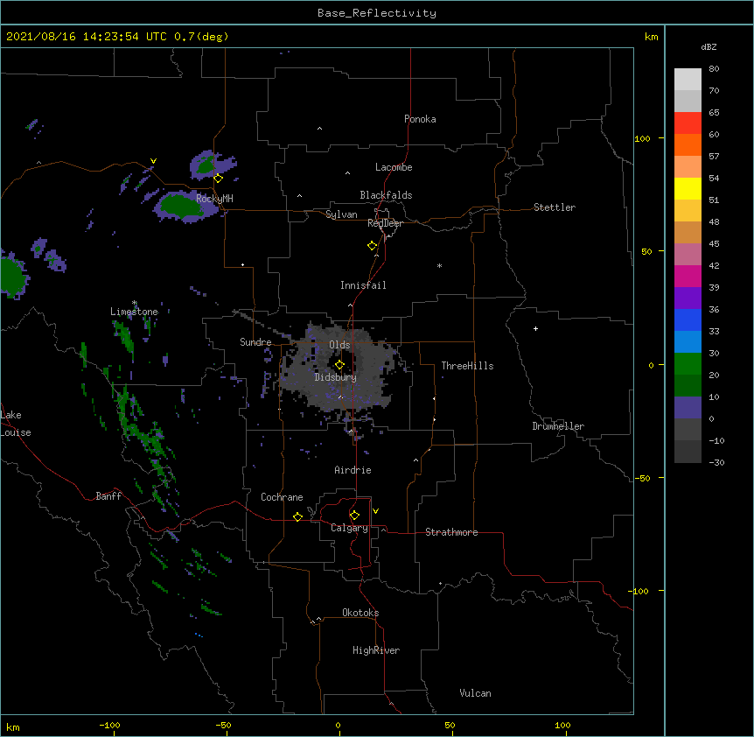Click the Ponoka city label
The height and width of the screenshot is (737, 754).
coord(420,119)
